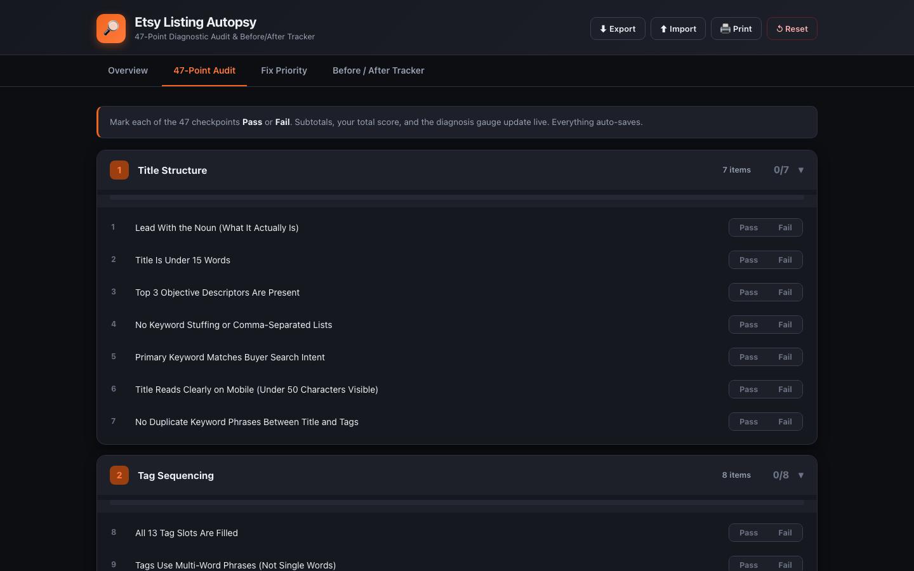Fail 'Tags Use Multi-Word Phrases' checkpoint
The height and width of the screenshot is (571, 914).
tap(785, 565)
